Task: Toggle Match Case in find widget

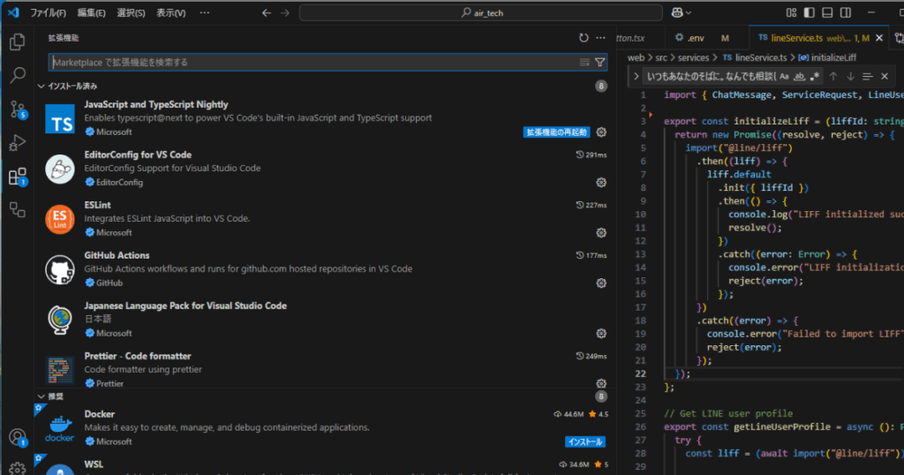Action: click(784, 76)
